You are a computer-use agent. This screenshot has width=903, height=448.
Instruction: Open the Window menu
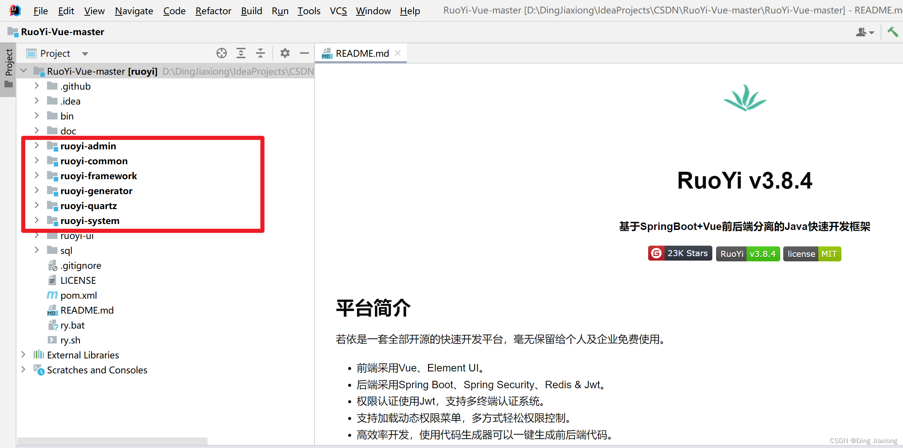click(373, 11)
